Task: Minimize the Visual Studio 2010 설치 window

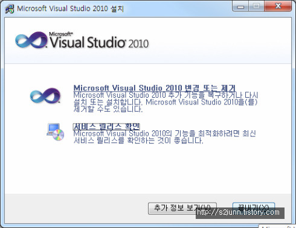Action: (x=240, y=7)
